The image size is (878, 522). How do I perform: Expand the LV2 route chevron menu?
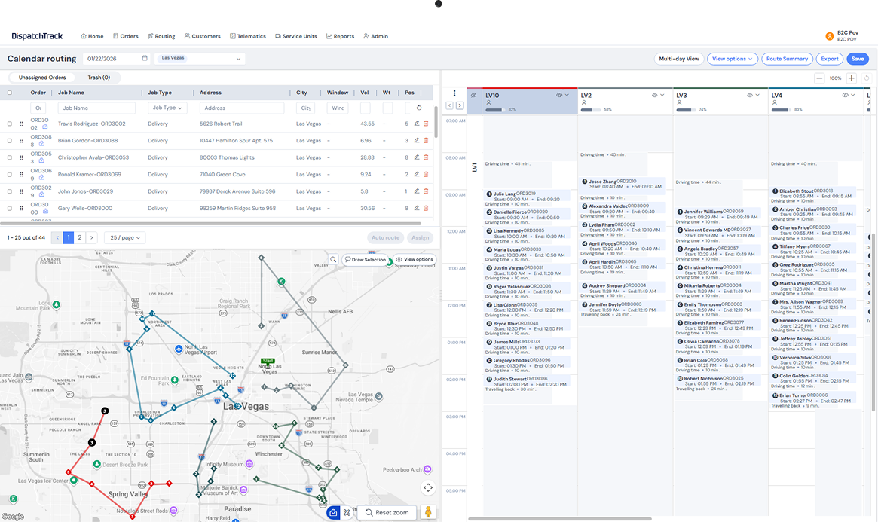click(662, 95)
